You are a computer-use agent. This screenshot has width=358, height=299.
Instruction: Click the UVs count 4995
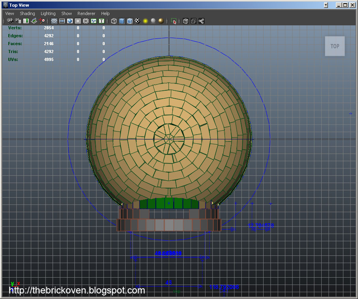[49, 59]
